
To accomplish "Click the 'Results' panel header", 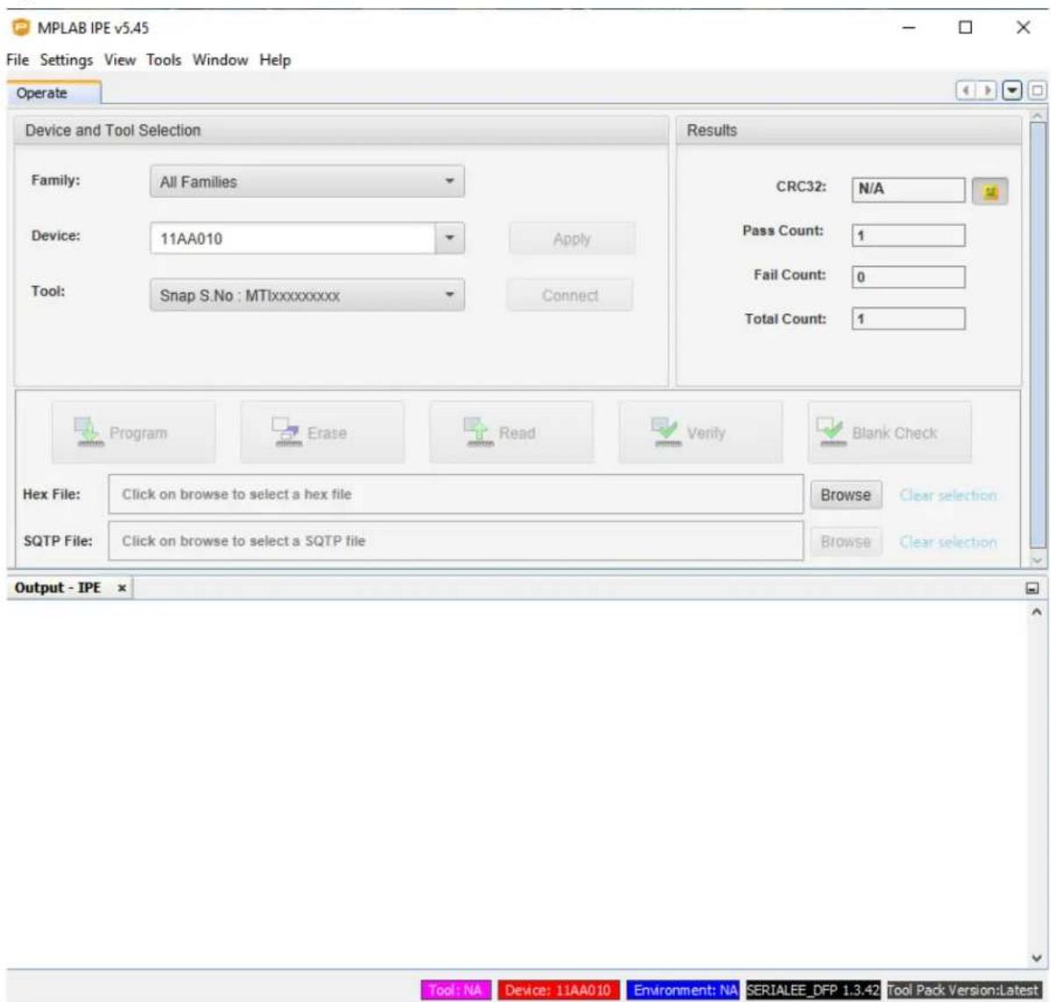I will 848,131.
